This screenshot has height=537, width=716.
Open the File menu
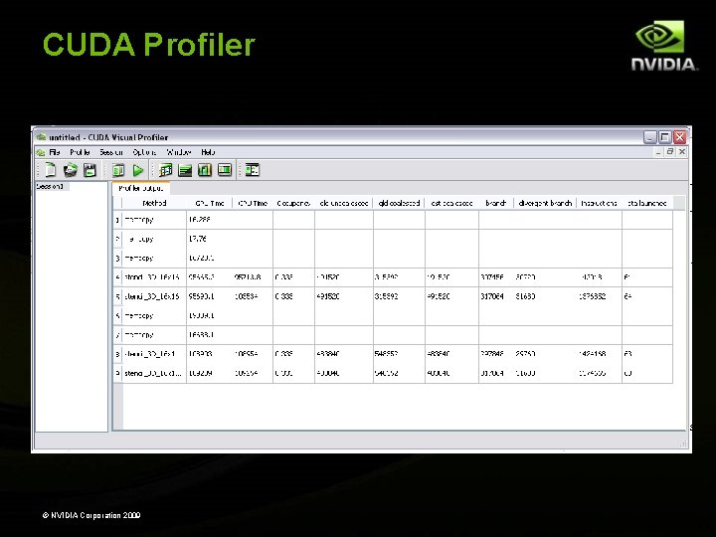(x=55, y=152)
